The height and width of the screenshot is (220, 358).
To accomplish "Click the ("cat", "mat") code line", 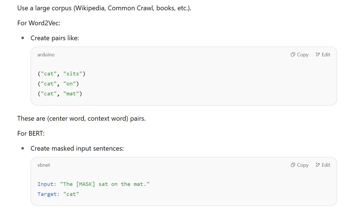I will click(x=60, y=94).
